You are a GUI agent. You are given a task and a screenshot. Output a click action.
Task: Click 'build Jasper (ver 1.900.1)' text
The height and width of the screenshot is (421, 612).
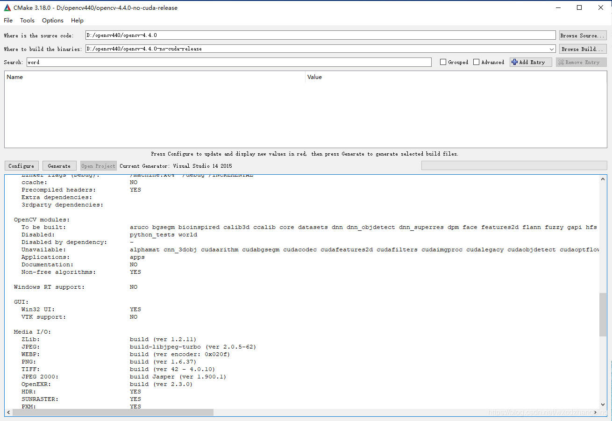178,377
